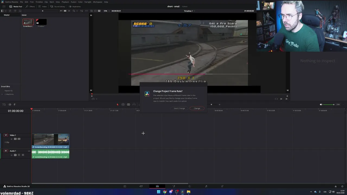Viewport: 347px width, 195px height.
Task: Open the Timeline 1 name dropdown
Action: point(189,11)
